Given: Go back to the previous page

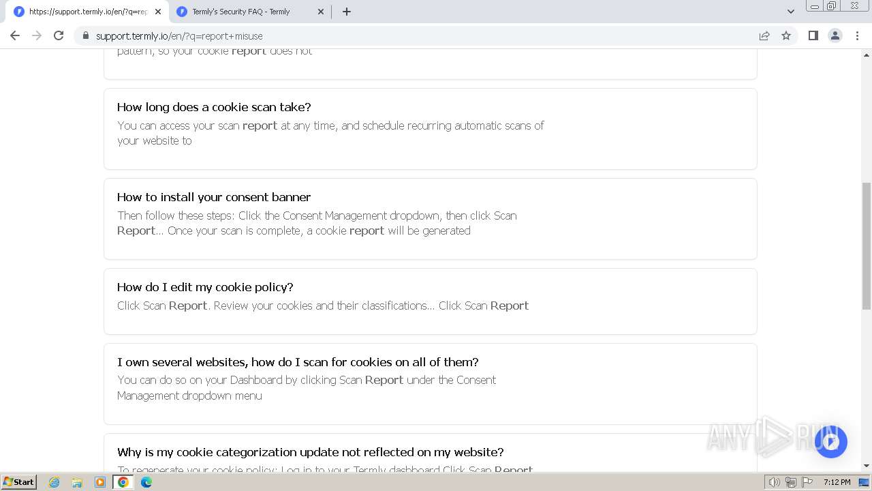Looking at the screenshot, I should click(15, 35).
